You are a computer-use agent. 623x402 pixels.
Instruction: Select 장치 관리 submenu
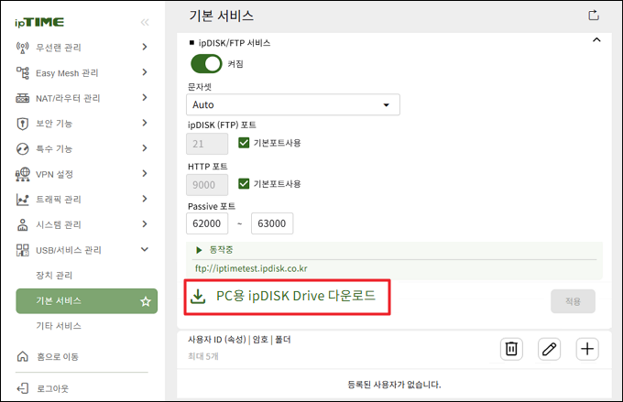coord(54,276)
